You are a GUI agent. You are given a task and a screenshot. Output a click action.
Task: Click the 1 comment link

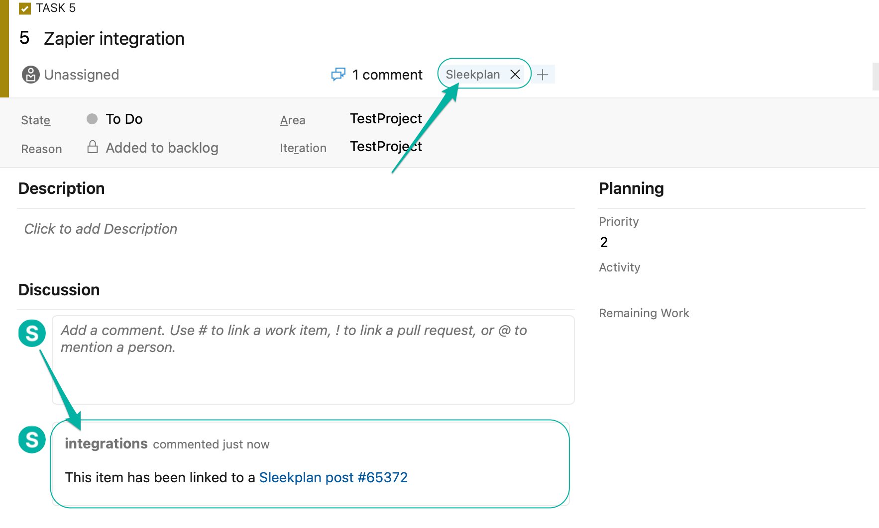pyautogui.click(x=387, y=75)
